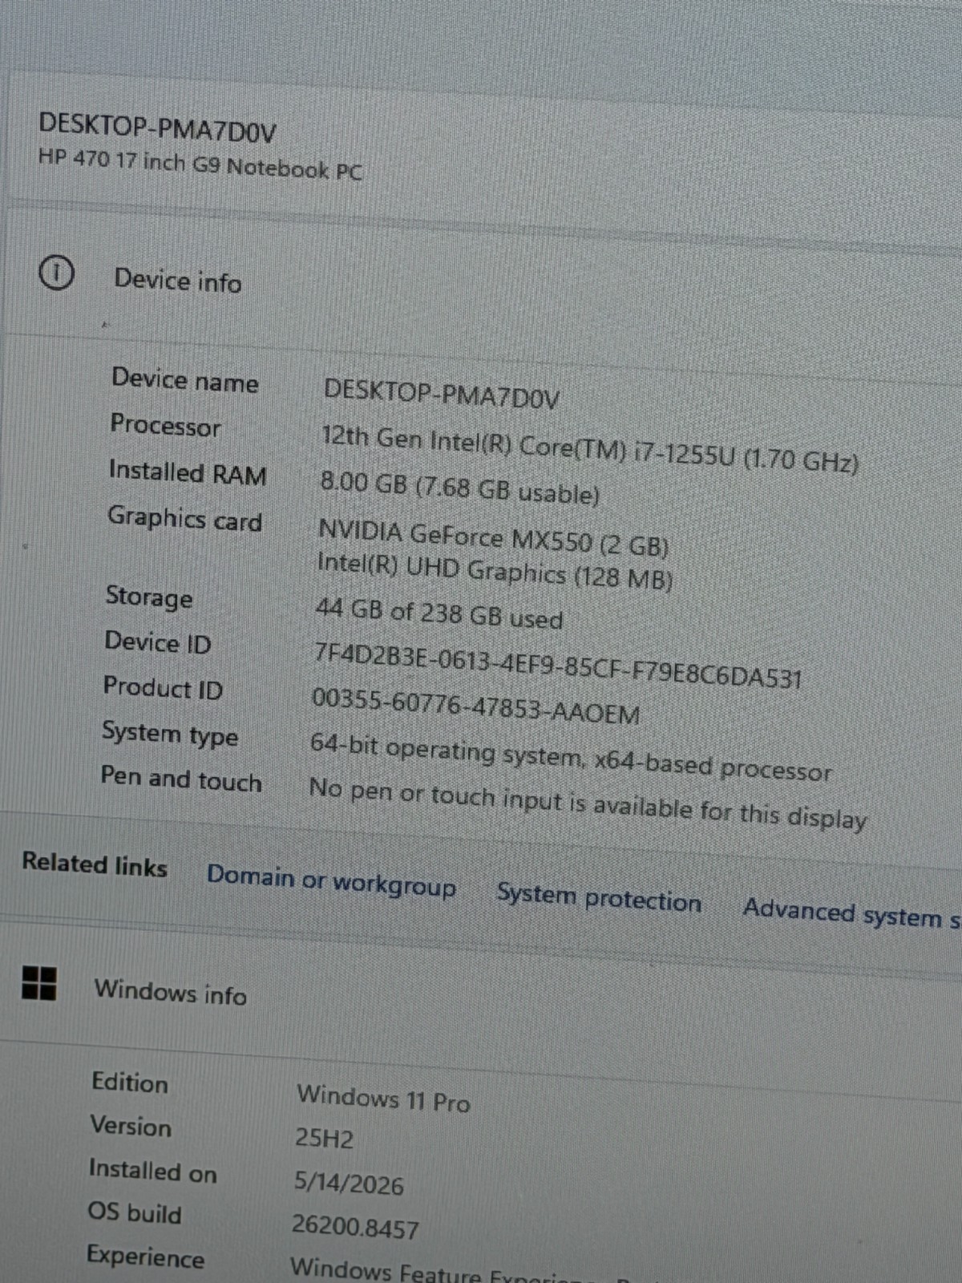Click the Installed RAM label
This screenshot has width=962, height=1283.
[x=188, y=472]
